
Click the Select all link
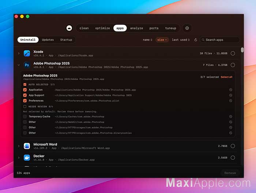[x=226, y=77]
